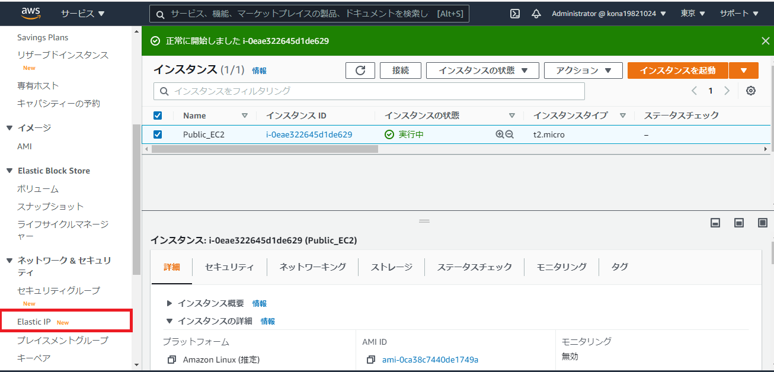Viewport: 774px width, 372px height.
Task: Open 情報 link beside インスタンス概要
Action: (x=260, y=303)
